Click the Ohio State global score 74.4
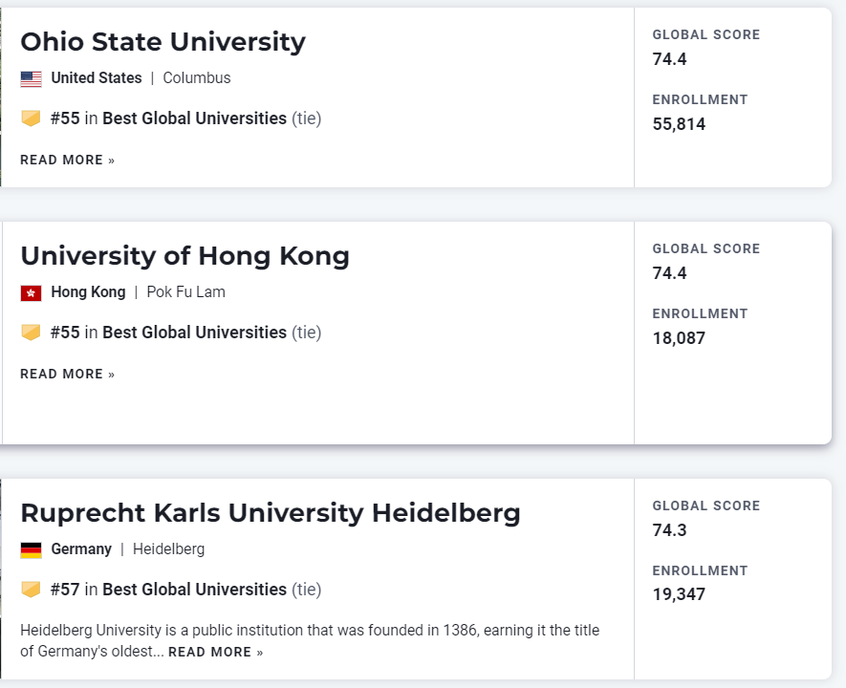 (x=669, y=59)
